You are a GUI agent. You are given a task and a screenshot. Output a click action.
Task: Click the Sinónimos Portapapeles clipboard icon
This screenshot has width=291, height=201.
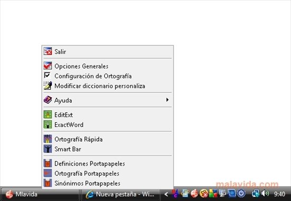[48, 183]
